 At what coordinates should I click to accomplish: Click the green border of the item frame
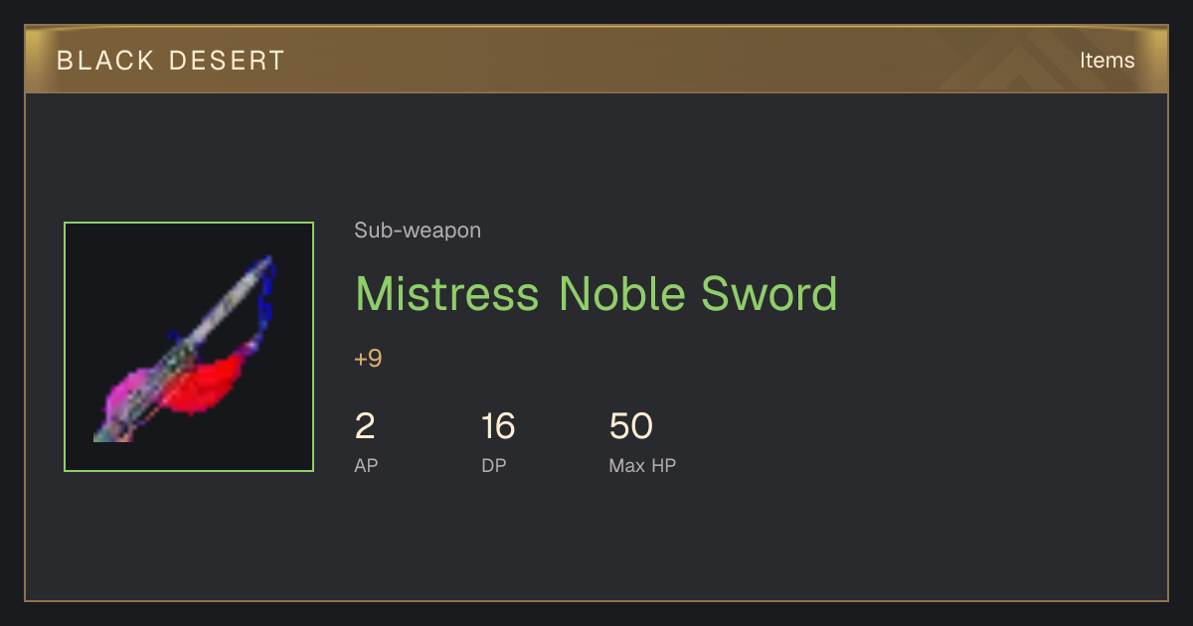point(189,223)
